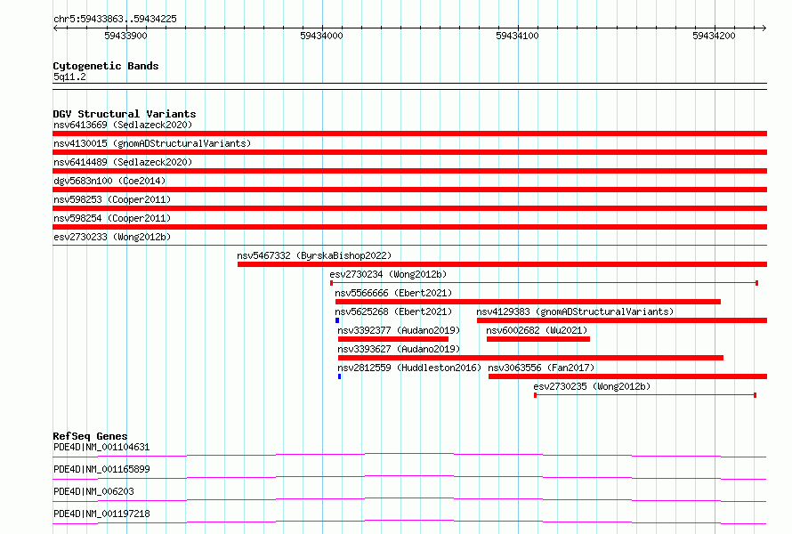Image resolution: width=792 pixels, height=534 pixels.
Task: Click the PDE4D|NM_001165899 transcript label
Action: 101,469
